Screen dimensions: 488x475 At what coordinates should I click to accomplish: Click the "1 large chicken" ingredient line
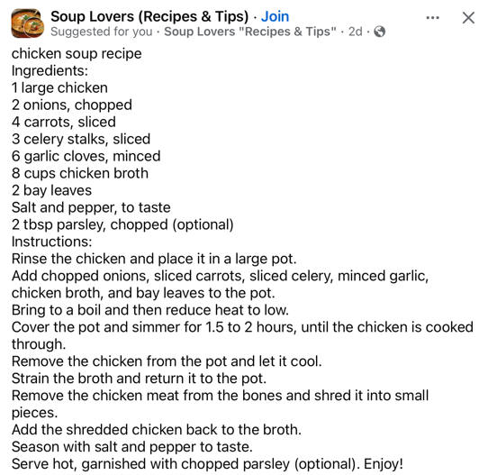tap(59, 87)
